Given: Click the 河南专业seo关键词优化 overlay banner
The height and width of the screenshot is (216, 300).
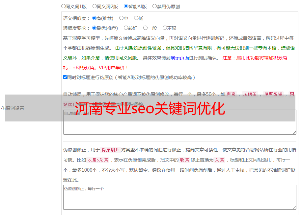Looking at the screenshot, I should pos(150,108).
